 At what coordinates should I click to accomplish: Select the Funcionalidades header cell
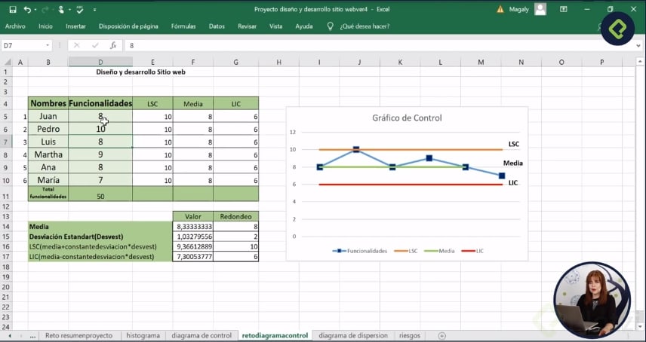point(100,104)
